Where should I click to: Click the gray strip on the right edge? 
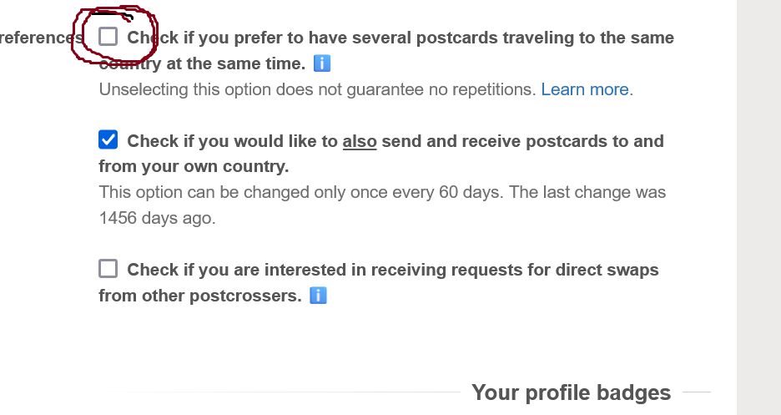(x=758, y=209)
